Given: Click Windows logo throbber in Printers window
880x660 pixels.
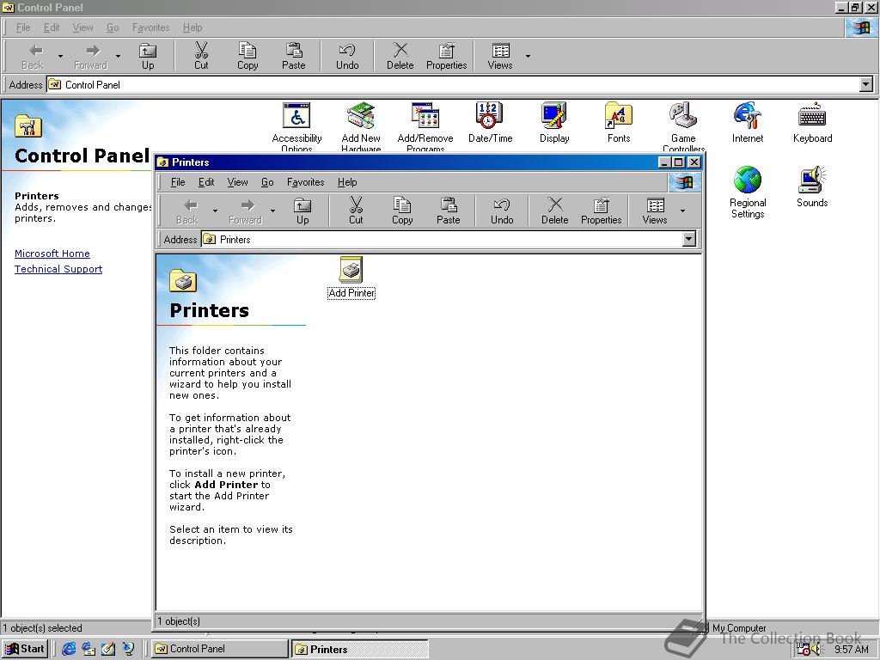Looking at the screenshot, I should (683, 182).
